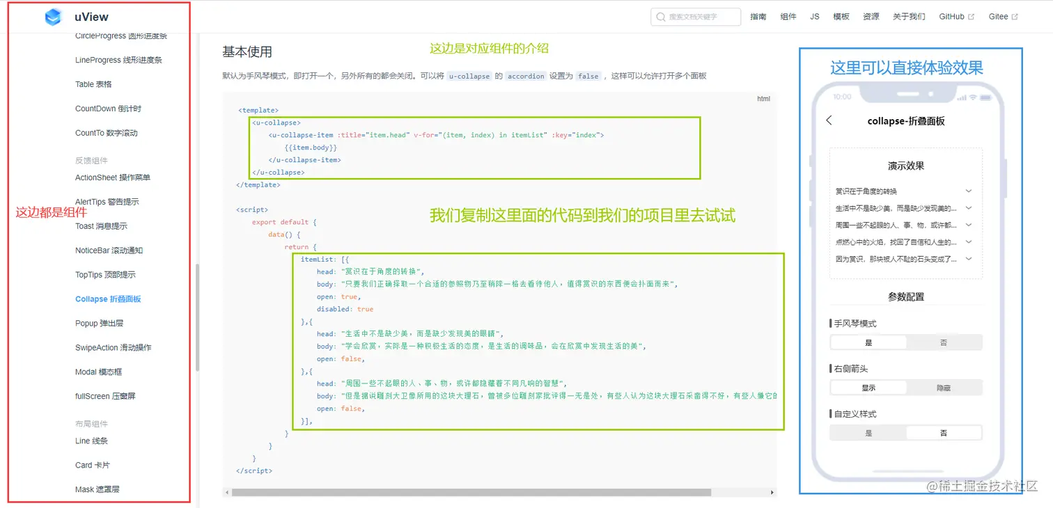
Task: Expand the 因为赏识 collapse item
Action: point(904,259)
